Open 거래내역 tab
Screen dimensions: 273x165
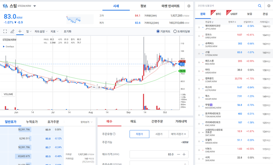pos(181,121)
